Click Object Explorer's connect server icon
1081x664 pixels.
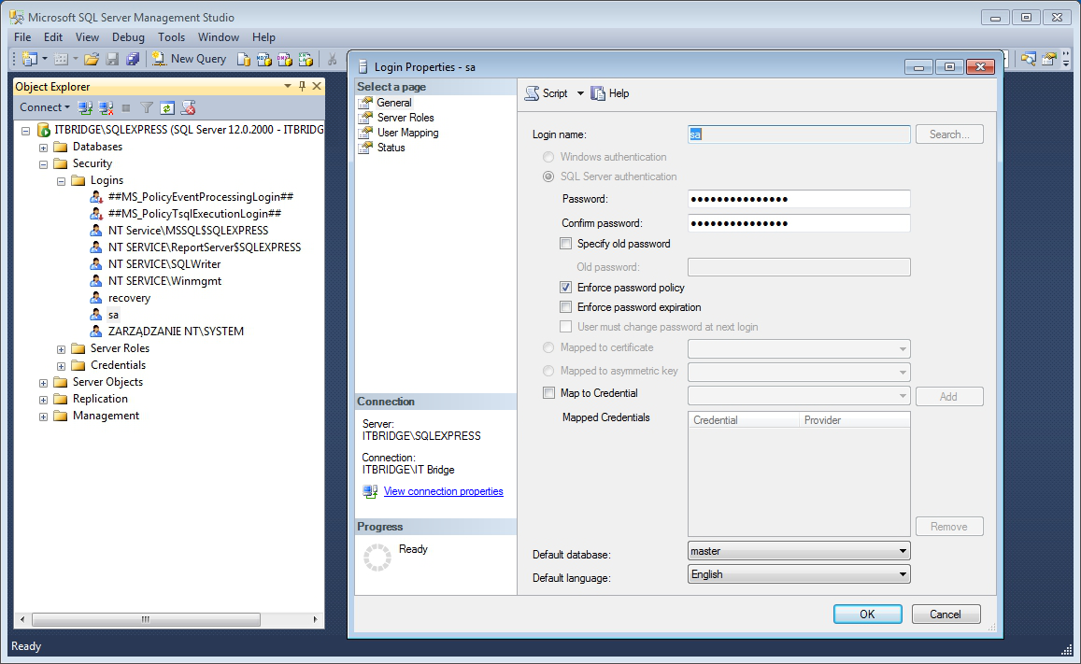click(x=85, y=107)
